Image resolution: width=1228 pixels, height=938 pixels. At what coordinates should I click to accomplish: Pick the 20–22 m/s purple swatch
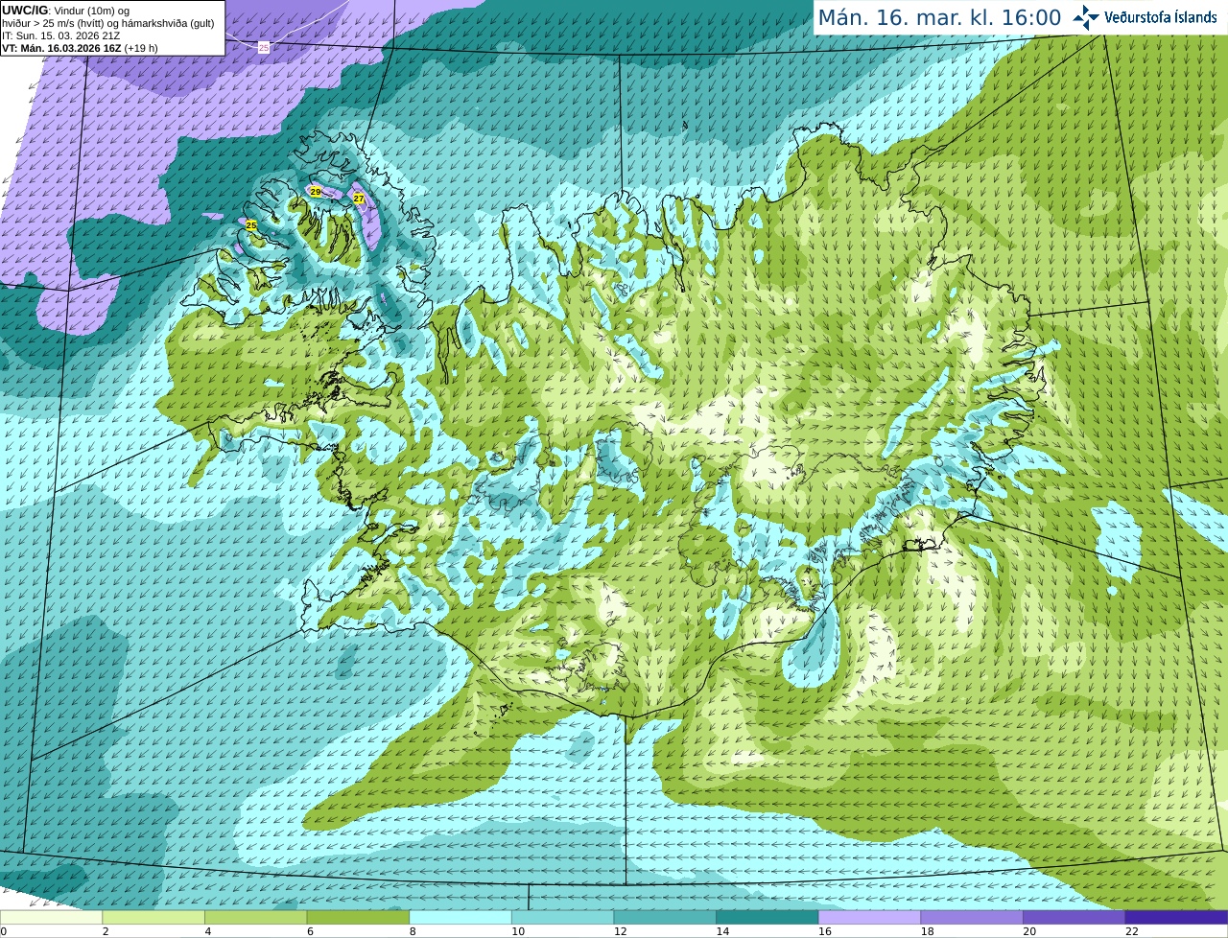click(1074, 918)
